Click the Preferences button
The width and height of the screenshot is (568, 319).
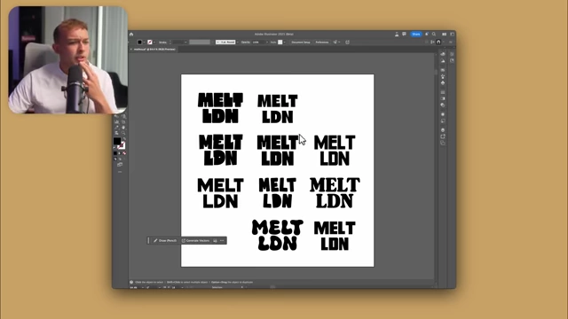coord(321,43)
